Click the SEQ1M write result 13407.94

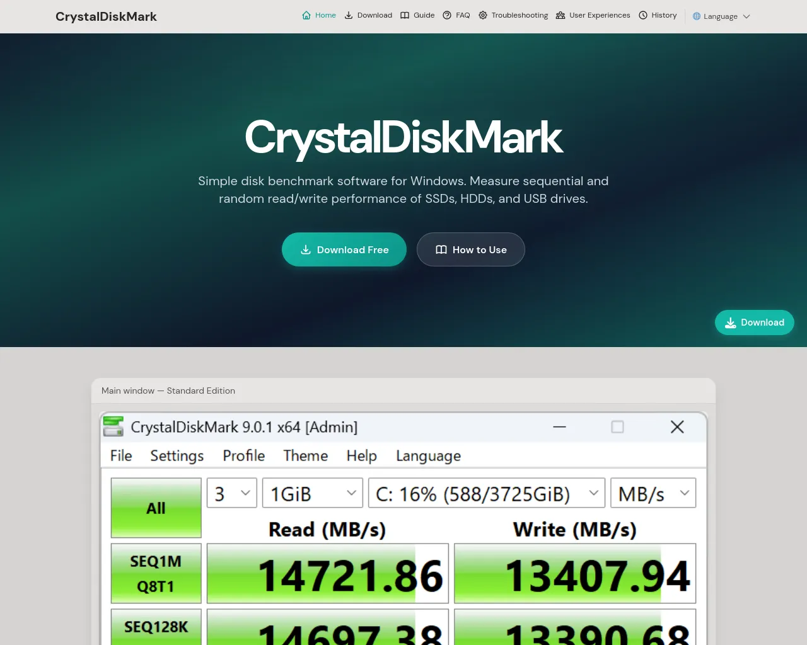(575, 574)
